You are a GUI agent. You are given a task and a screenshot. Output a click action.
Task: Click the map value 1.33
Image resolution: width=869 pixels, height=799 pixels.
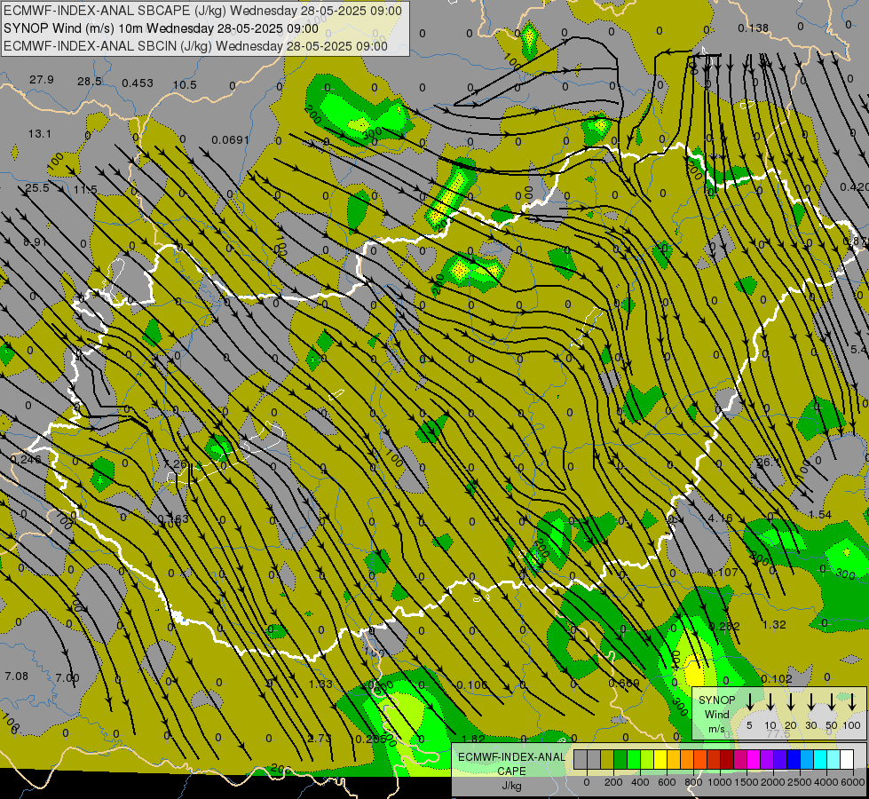pos(320,684)
